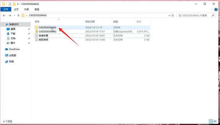The image size is (220, 125).
Task: Sort by the 类型 column header
Action: coord(115,22)
